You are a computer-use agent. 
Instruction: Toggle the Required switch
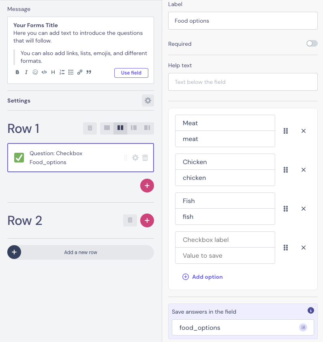tap(312, 44)
